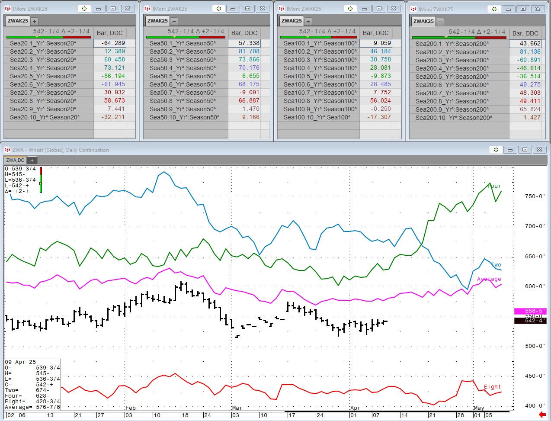
Task: Click the red arrow at the chart's bottom-right corner
Action: [542, 415]
